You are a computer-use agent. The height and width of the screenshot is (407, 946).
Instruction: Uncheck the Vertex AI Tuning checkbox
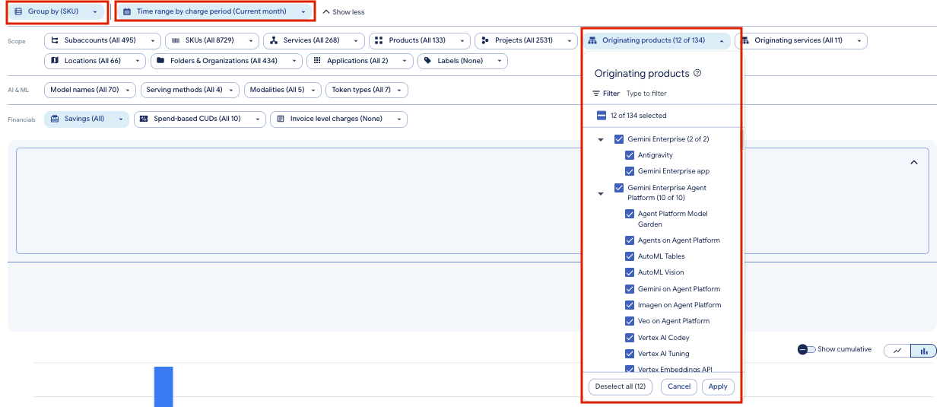click(630, 354)
